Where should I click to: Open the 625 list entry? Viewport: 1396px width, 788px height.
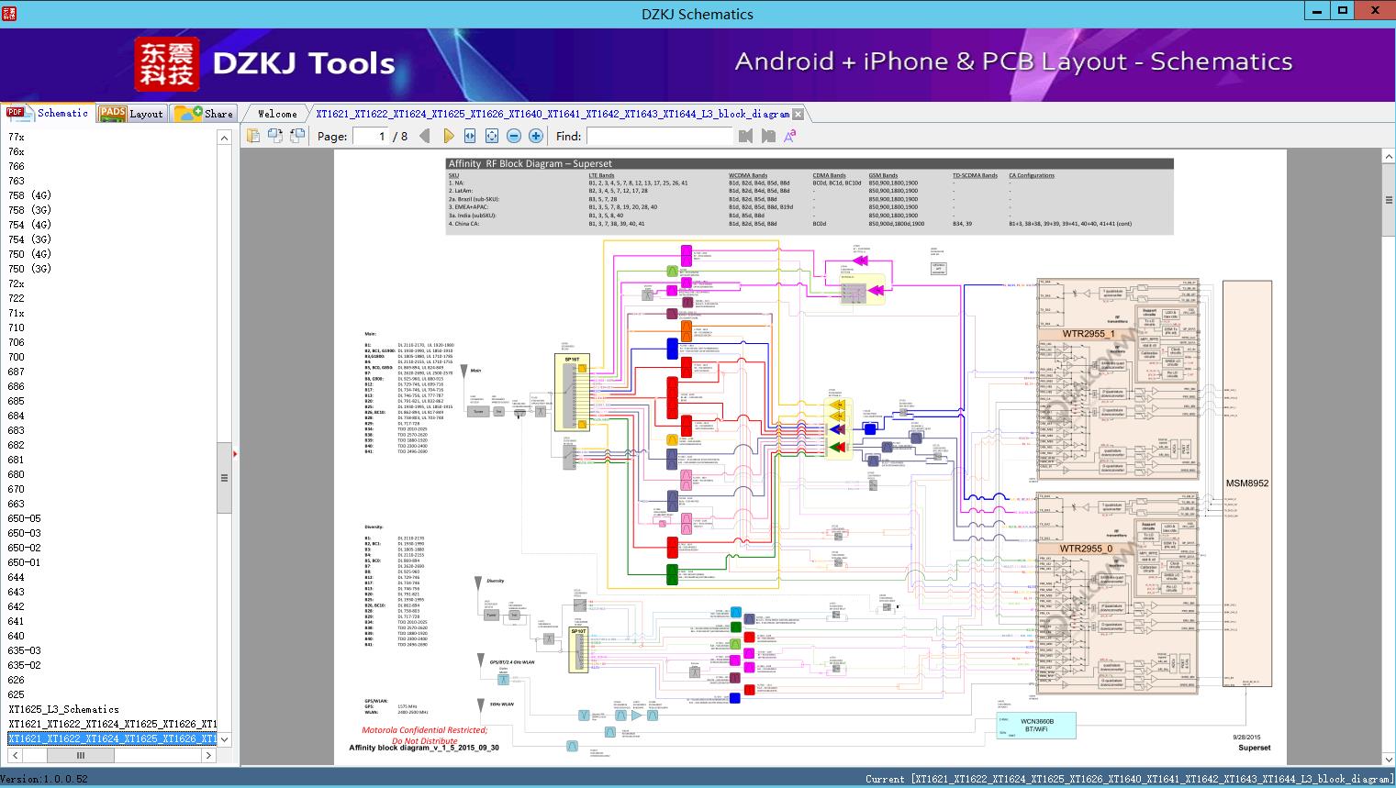(x=17, y=694)
